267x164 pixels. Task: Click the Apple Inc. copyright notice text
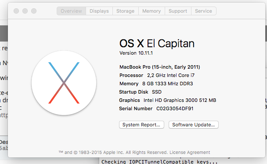click(113, 152)
